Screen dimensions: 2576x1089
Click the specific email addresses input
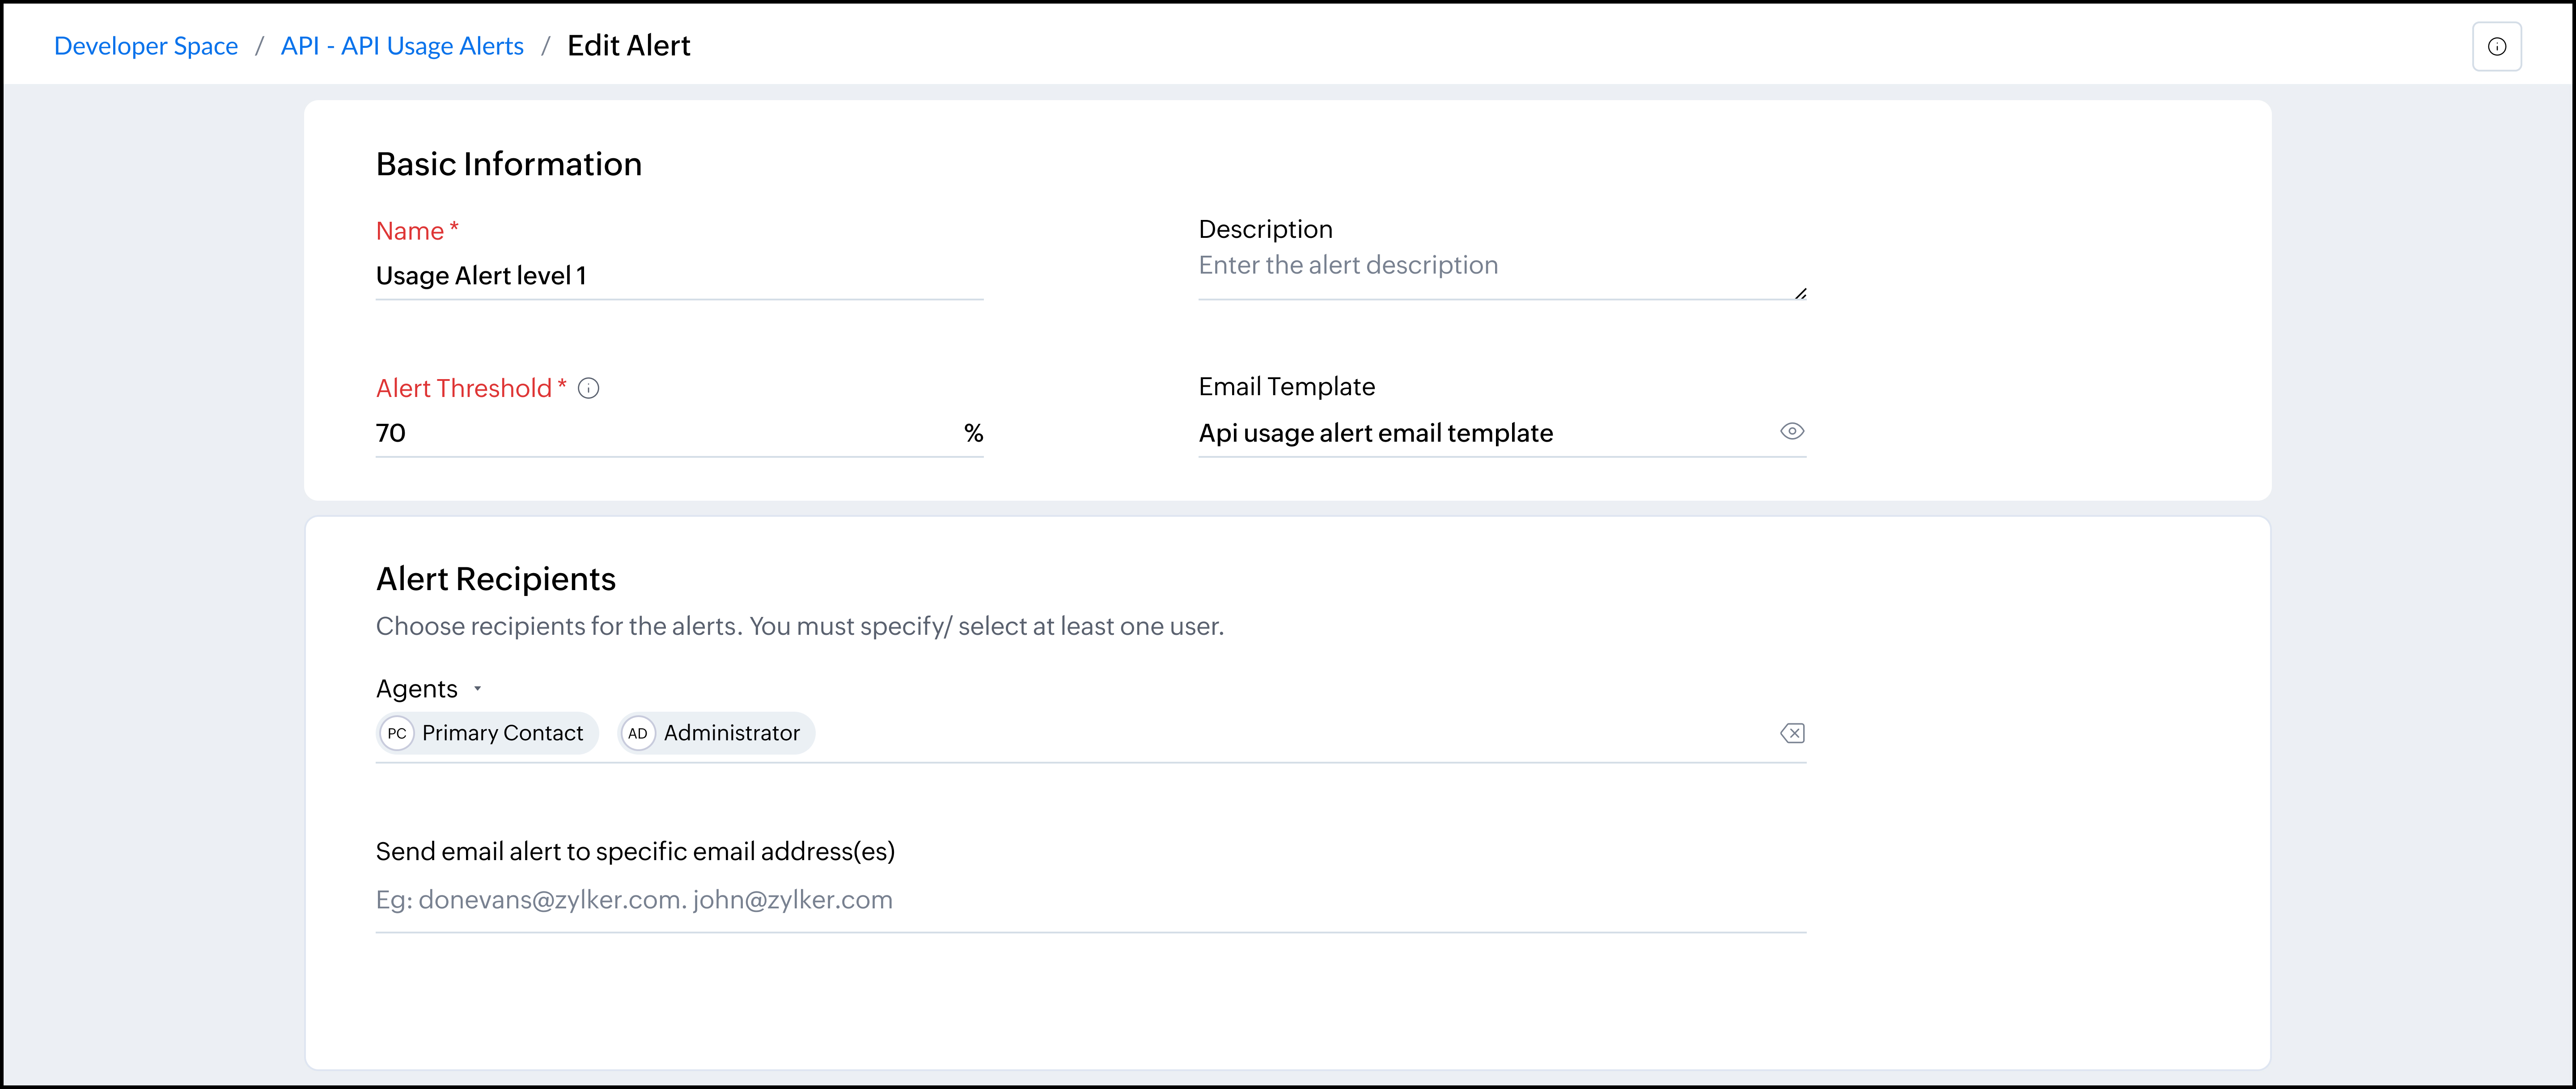click(x=1090, y=900)
